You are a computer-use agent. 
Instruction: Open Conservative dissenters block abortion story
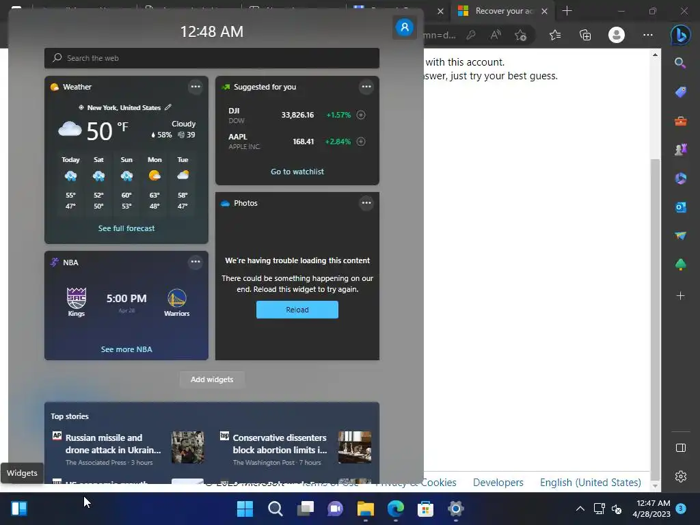click(x=280, y=444)
